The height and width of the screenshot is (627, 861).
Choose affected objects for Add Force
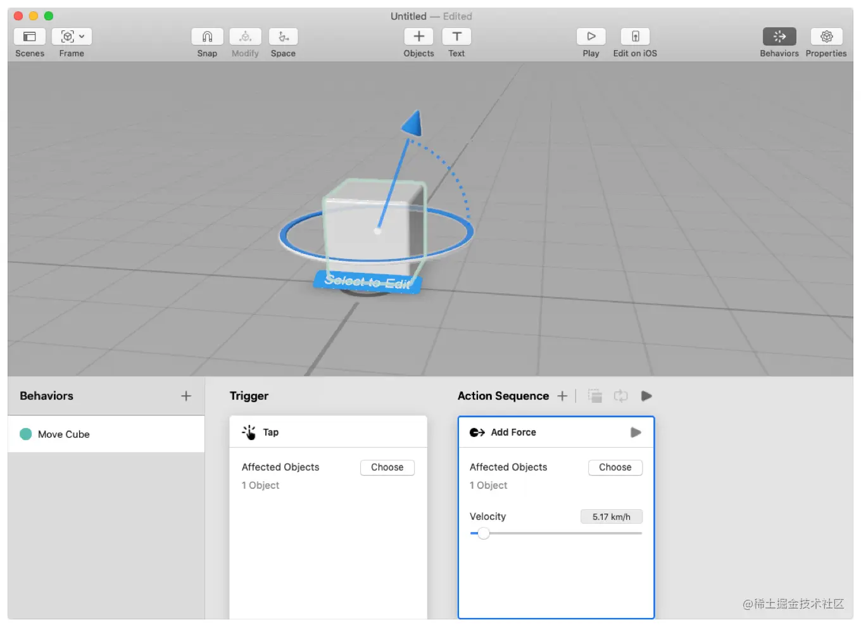click(x=615, y=467)
